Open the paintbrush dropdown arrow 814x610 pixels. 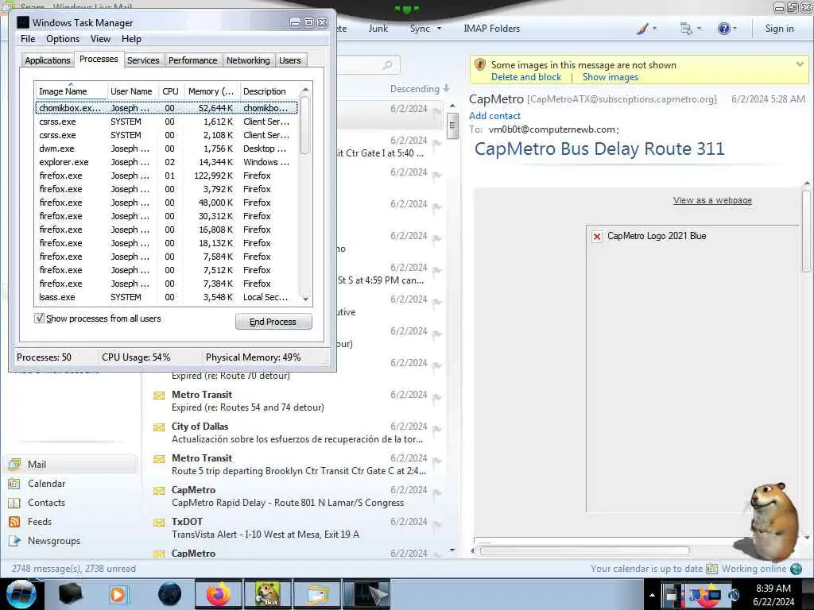[x=654, y=29]
